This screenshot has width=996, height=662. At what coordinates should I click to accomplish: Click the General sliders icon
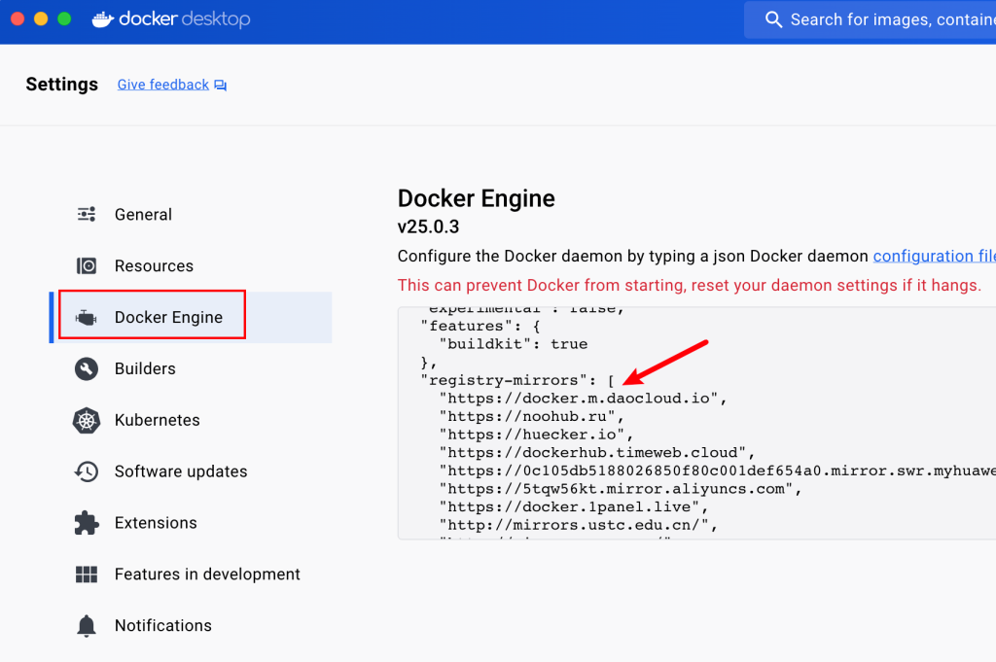click(x=87, y=215)
